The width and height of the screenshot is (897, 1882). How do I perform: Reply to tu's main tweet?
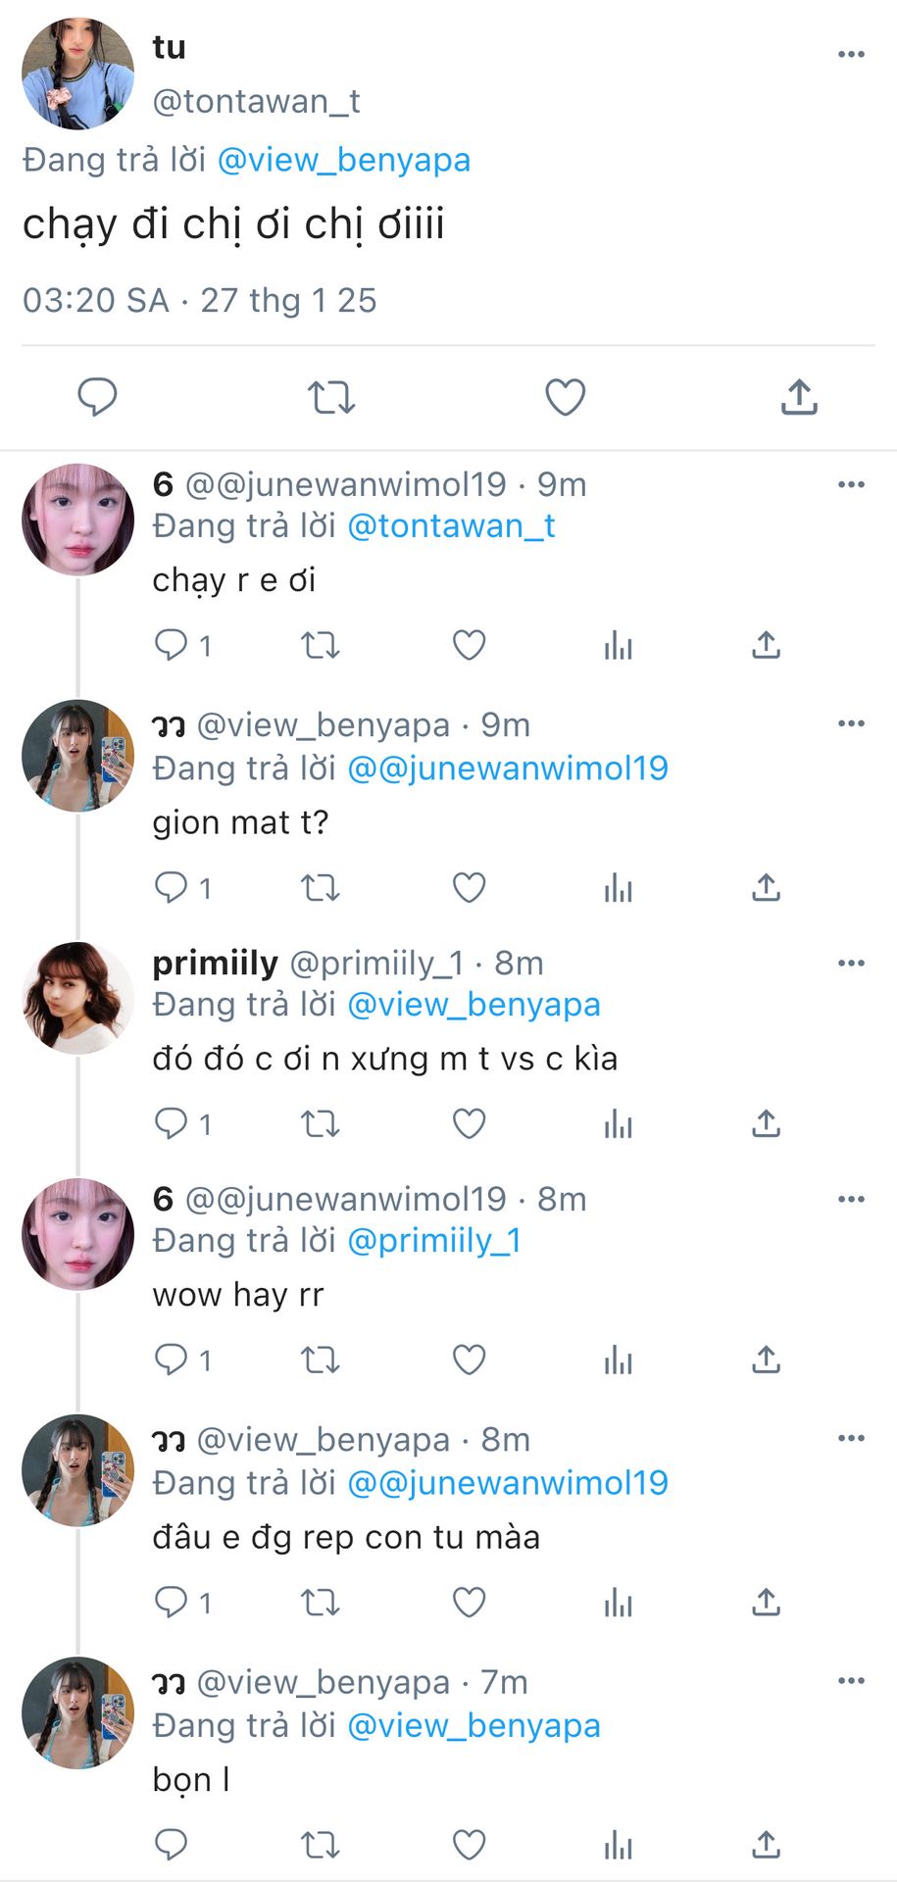(97, 397)
